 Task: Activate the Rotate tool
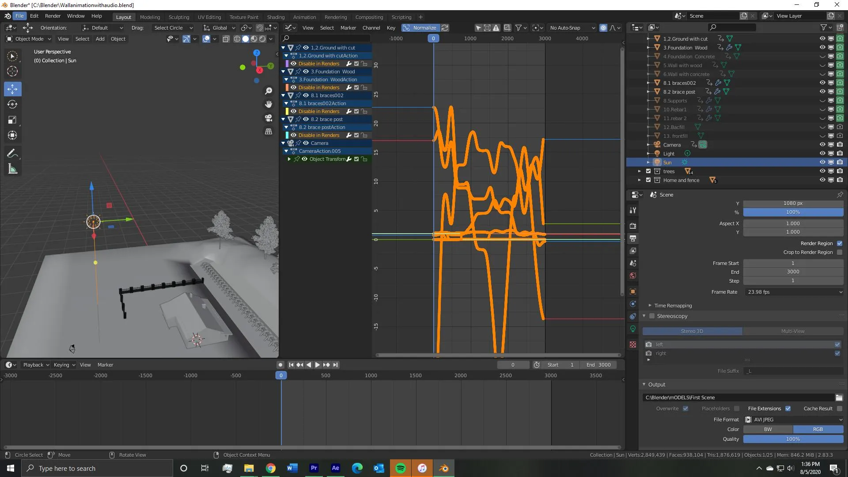[x=12, y=104]
